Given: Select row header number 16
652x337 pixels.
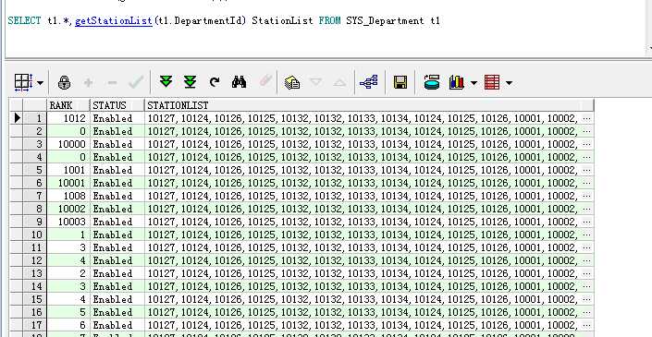Looking at the screenshot, I should click(x=35, y=312).
